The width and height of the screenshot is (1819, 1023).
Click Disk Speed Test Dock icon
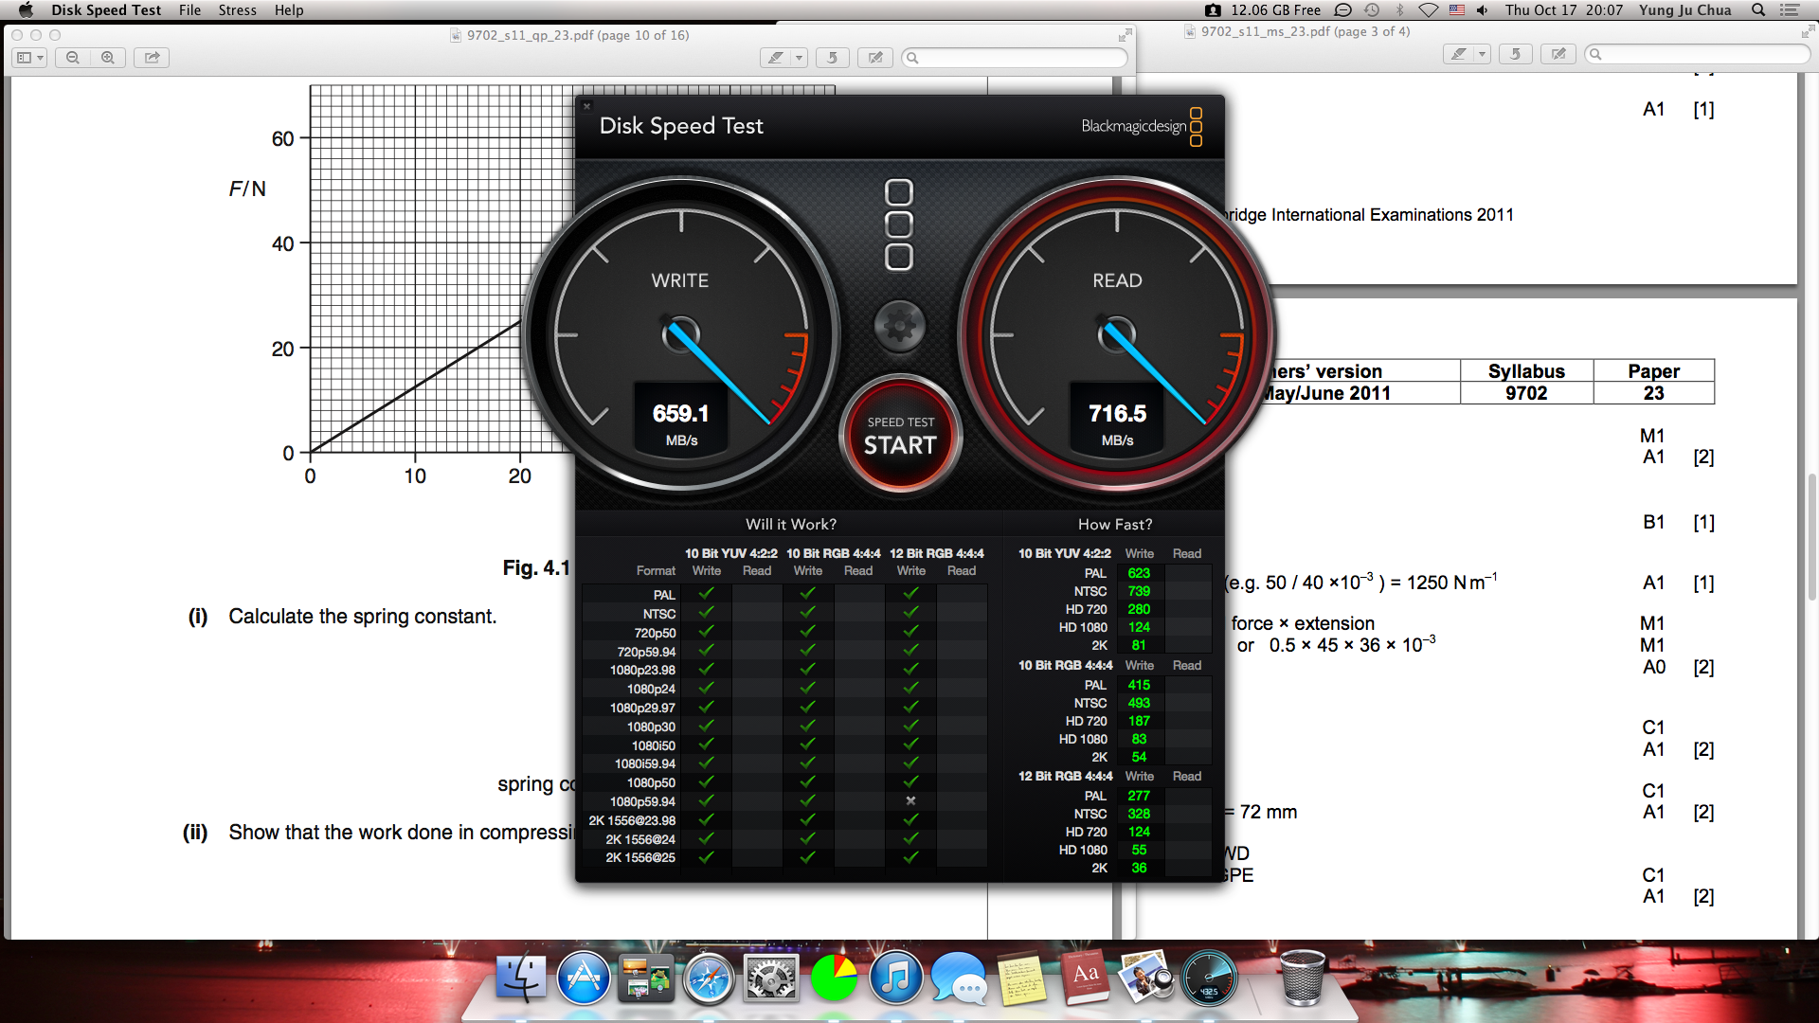coord(1209,977)
